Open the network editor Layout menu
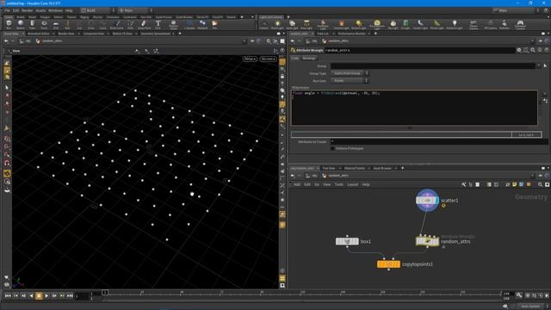The image size is (551, 310). pyautogui.click(x=352, y=184)
